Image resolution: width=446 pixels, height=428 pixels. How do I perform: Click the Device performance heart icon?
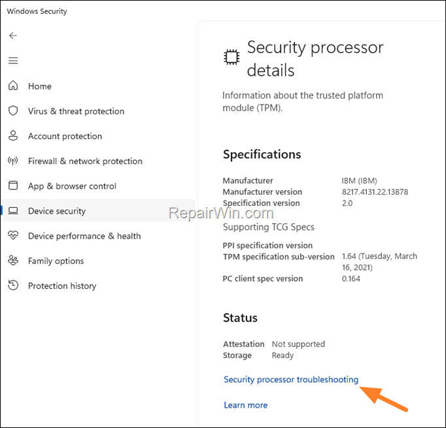coord(13,235)
